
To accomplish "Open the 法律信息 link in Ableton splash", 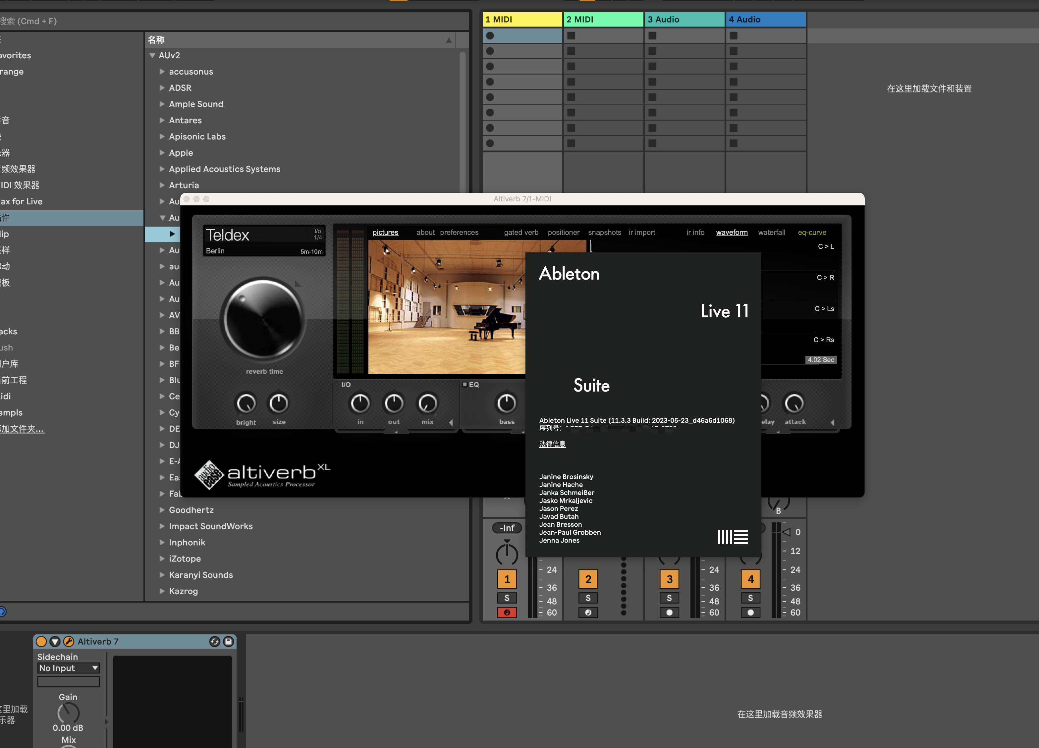I will 552,444.
